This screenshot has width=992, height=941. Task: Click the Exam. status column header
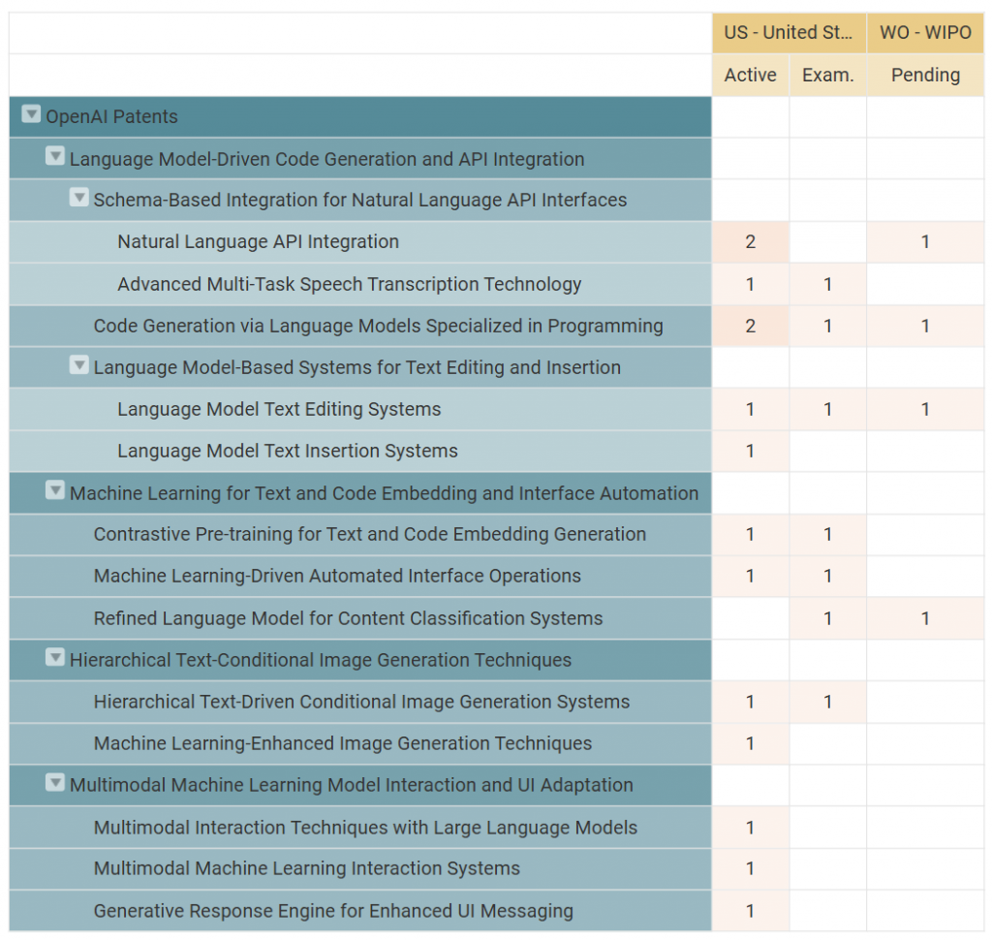(x=827, y=76)
